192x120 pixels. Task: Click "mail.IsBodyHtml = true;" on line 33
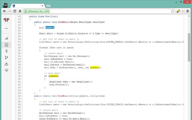(58, 59)
